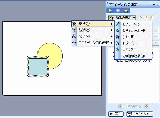Open the 開始 entrance effects submenu
Screen dimensions: 160x118
point(93,24)
